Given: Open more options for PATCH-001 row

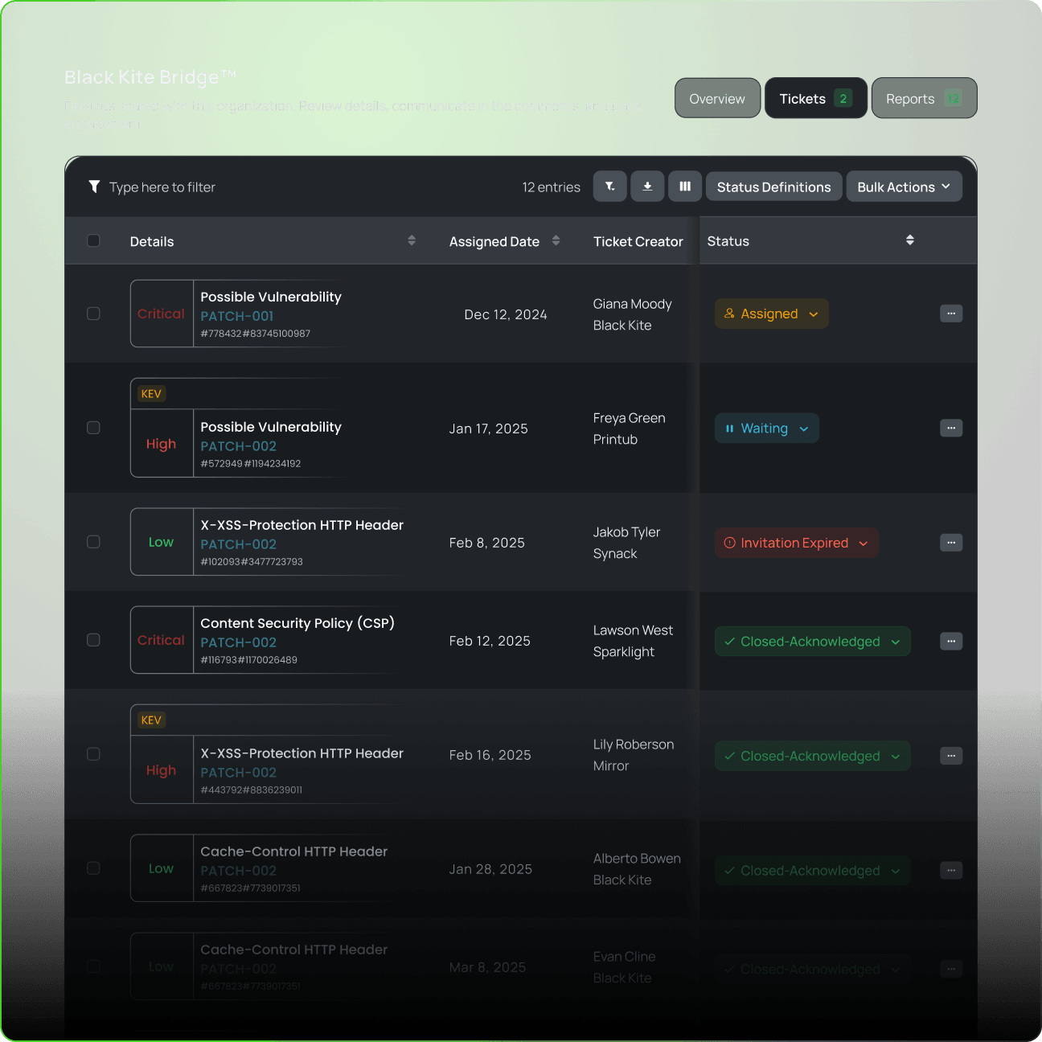Looking at the screenshot, I should pos(951,314).
